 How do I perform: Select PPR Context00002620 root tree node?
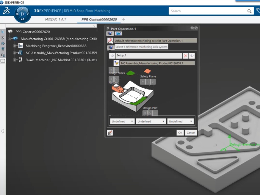pyautogui.click(x=33, y=32)
